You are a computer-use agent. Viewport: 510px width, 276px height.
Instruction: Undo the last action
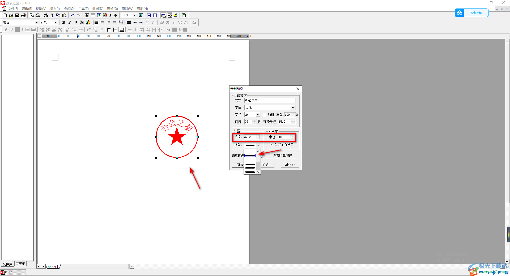pos(73,15)
